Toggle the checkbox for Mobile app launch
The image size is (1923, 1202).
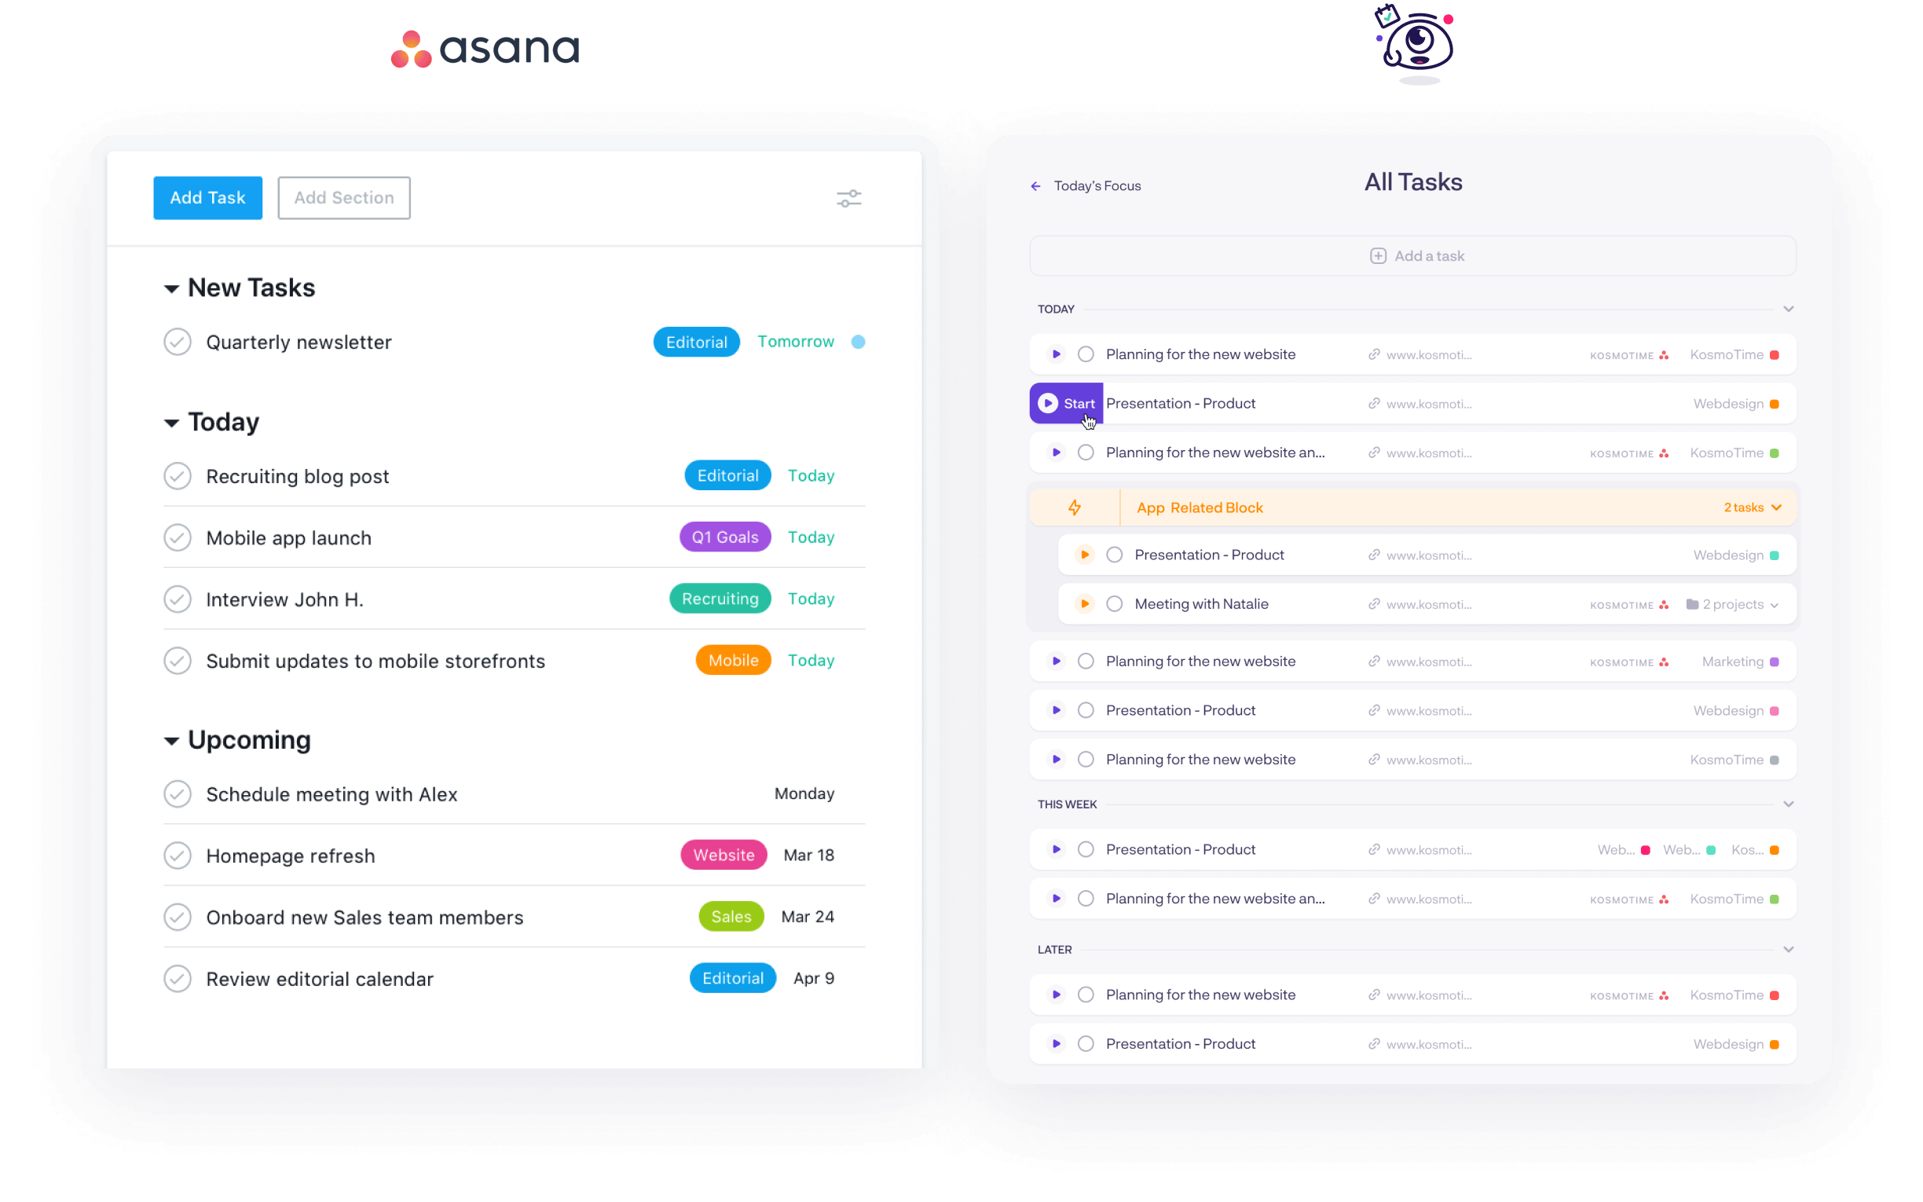pos(178,537)
